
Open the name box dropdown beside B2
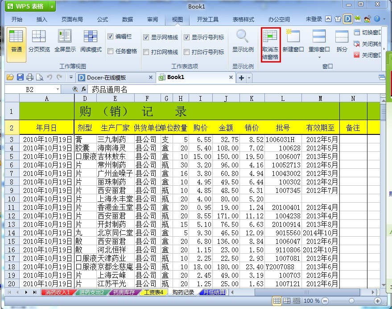click(58, 89)
